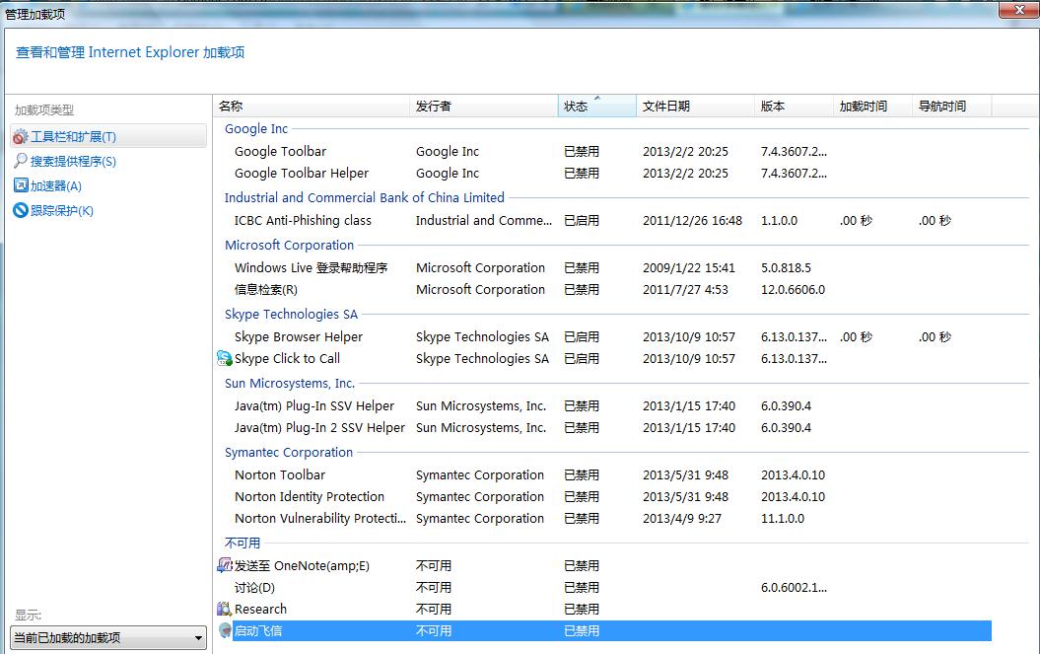Screen dimensions: 1040x654
Task: Select the Google Toolbar Helper row
Action: [x=302, y=174]
